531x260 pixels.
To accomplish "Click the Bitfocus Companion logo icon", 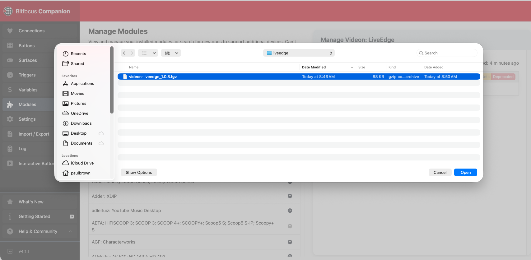I will (x=8, y=11).
